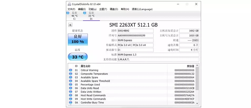Click status icon for Available Spare row 03
251x108 pixels.
pos(71,77)
